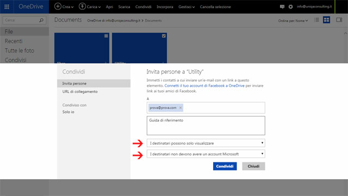Screen dimensions: 348x196
Task: Select the Utility folder tile
Action: pyautogui.click(x=139, y=48)
